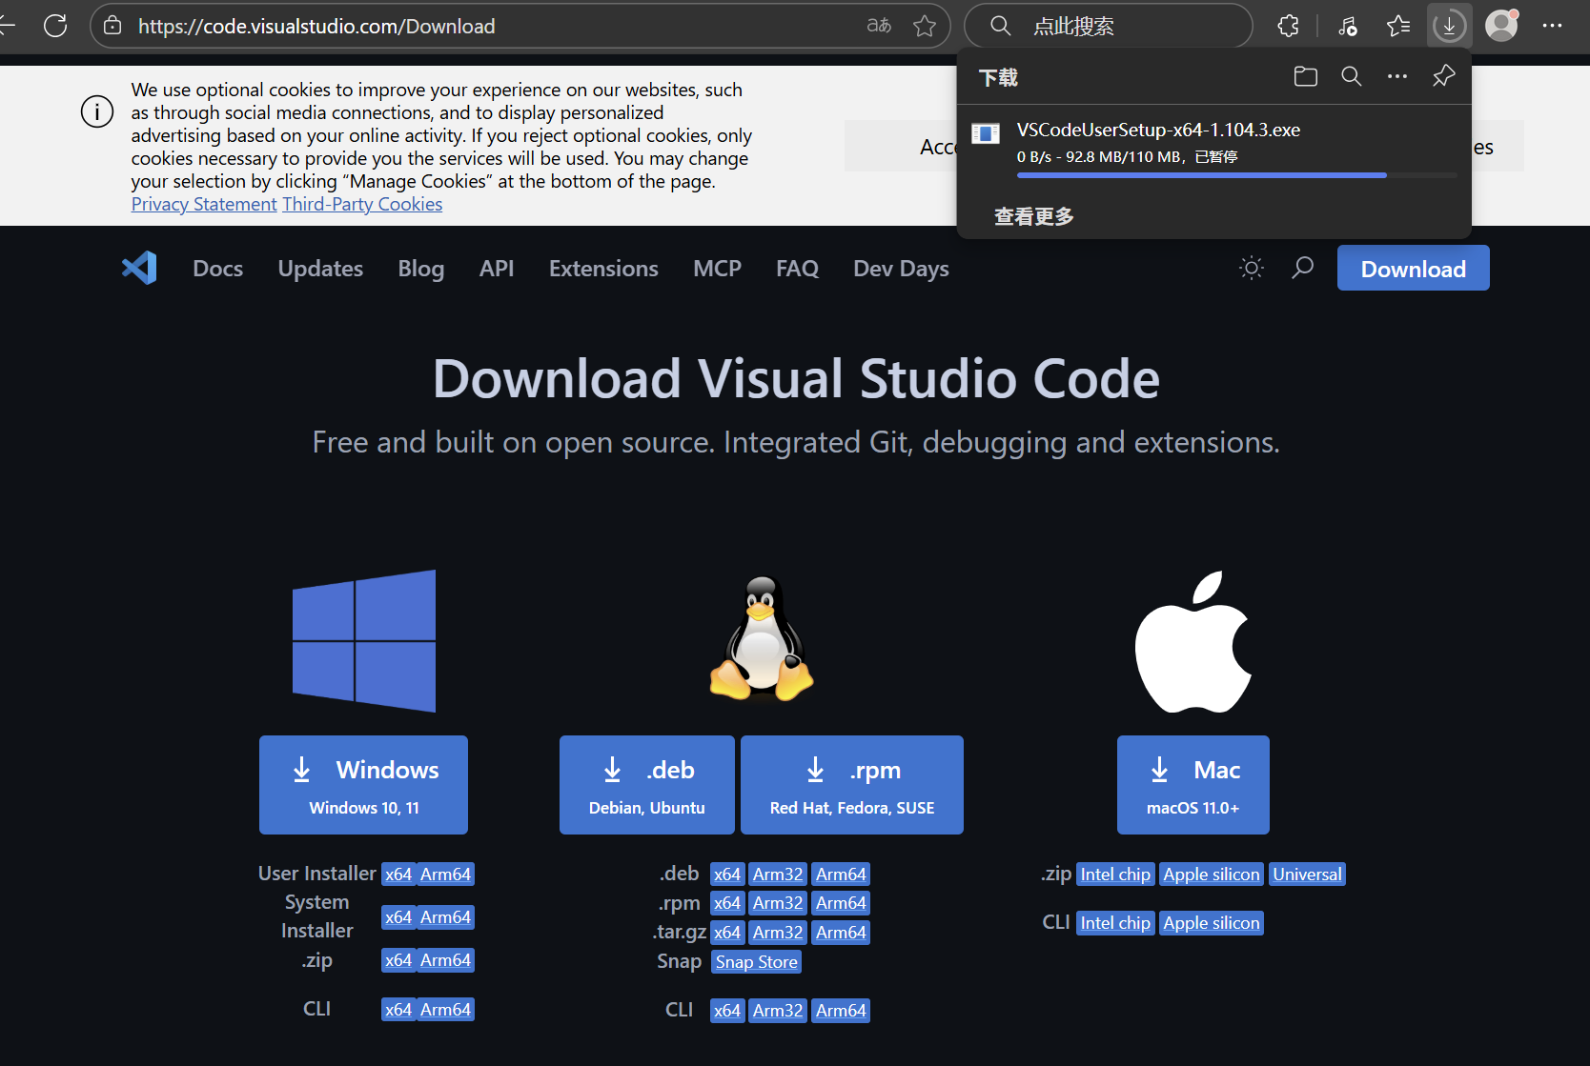Screen dimensions: 1590x1066
Task: Open the Privacy Statement link
Action: click(203, 203)
